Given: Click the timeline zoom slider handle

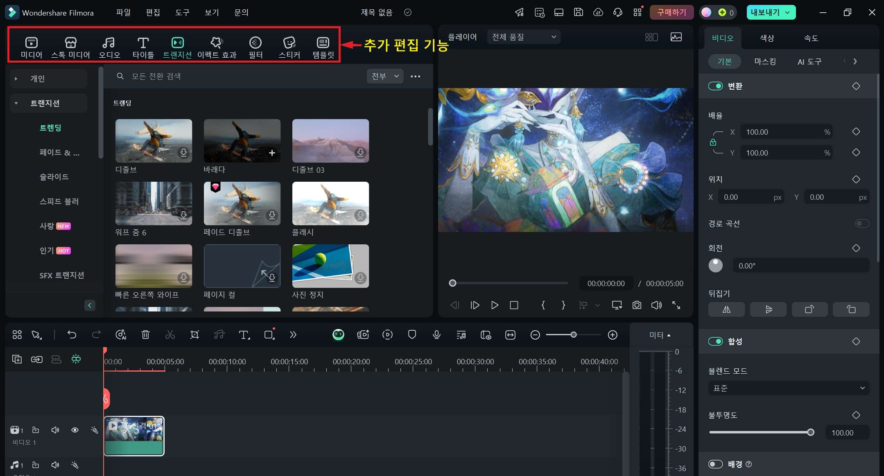Looking at the screenshot, I should (x=574, y=335).
